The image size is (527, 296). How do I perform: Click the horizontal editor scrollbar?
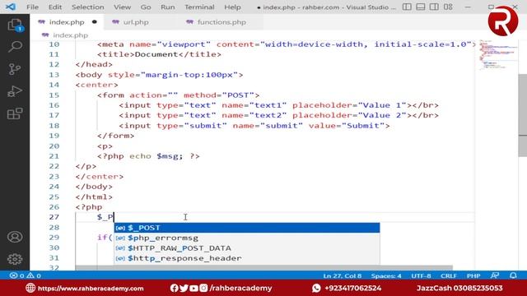(x=263, y=267)
